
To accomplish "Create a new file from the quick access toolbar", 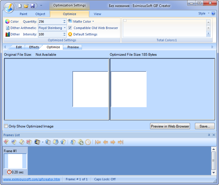I will pyautogui.click(x=20, y=6).
